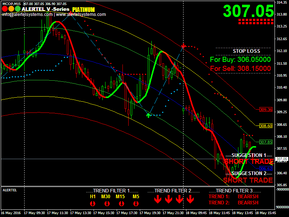Click the 17 May 19:30 time label
Image resolution: width=289 pixels, height=217 pixels.
(150, 213)
